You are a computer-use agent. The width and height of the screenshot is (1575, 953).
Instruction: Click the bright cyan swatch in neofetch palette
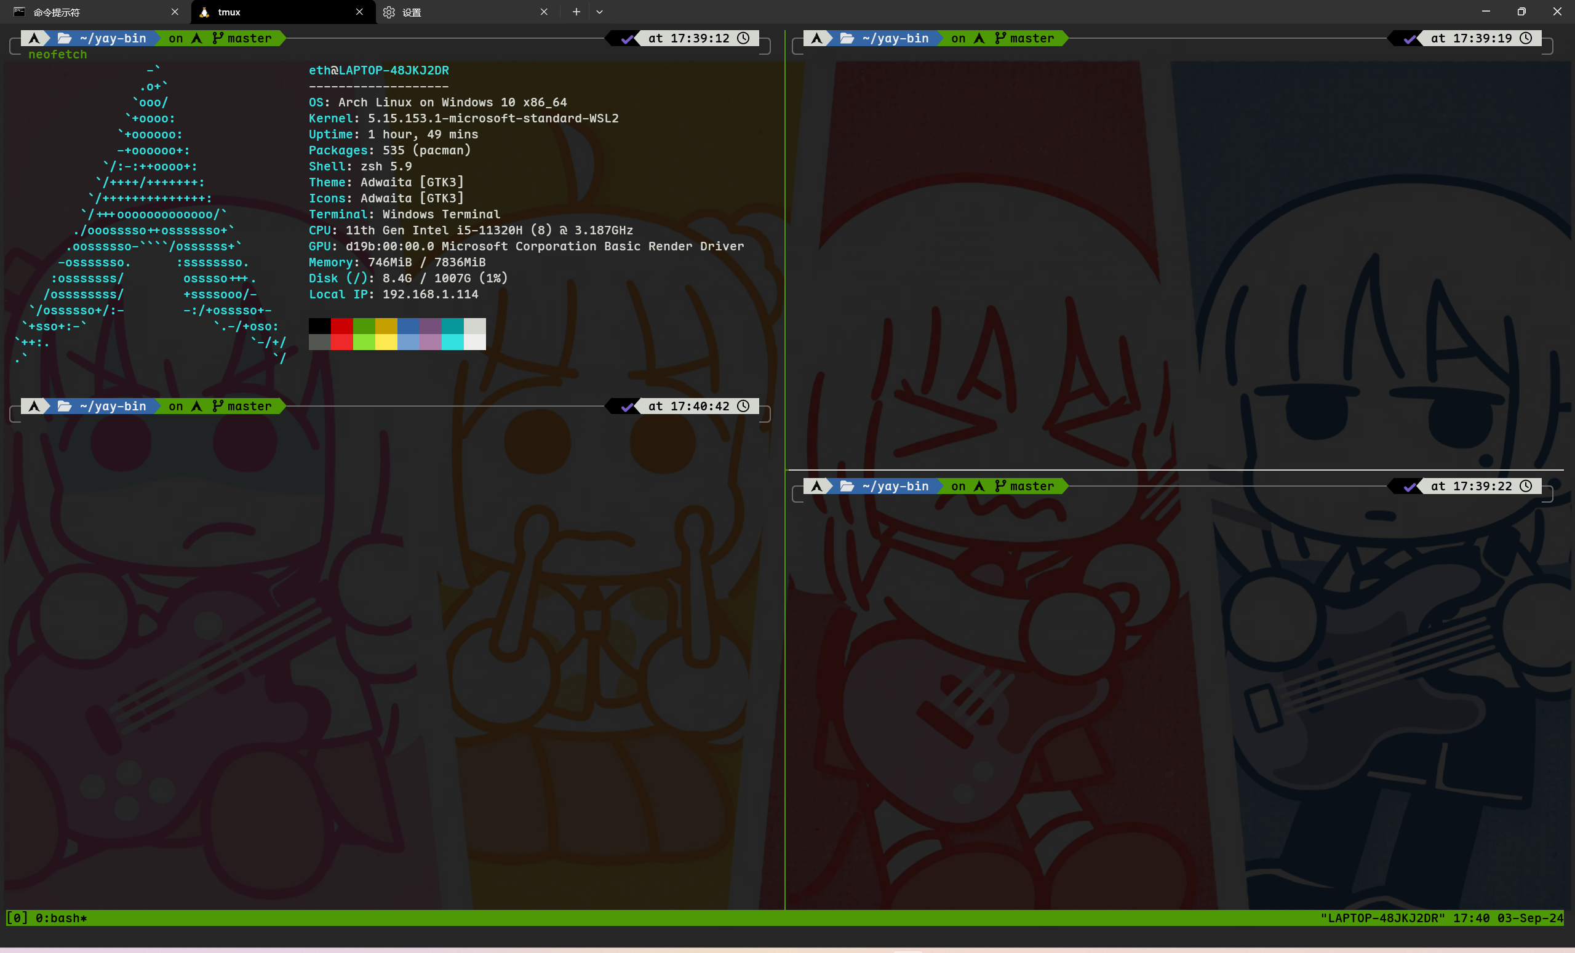pos(453,342)
